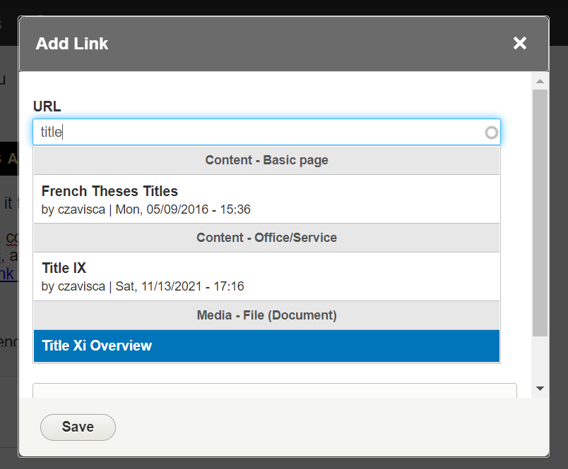Click the partially hidden blue link behind the dialog

click(8, 274)
